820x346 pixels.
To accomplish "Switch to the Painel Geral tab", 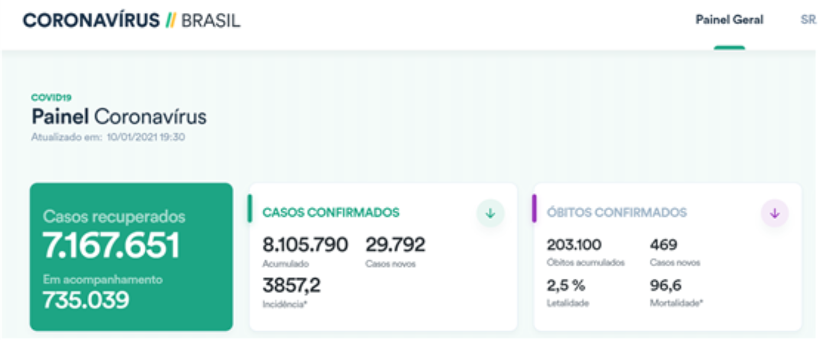I will [x=729, y=20].
